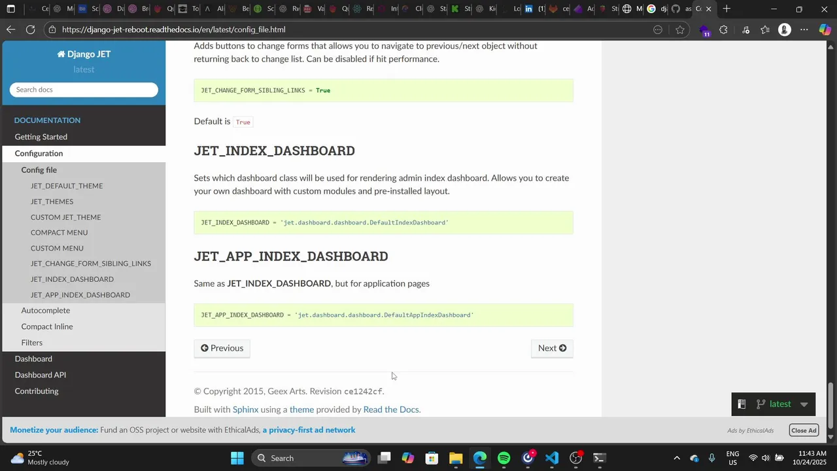The image size is (837, 471).
Task: Open the Dashboard API section
Action: (x=41, y=375)
